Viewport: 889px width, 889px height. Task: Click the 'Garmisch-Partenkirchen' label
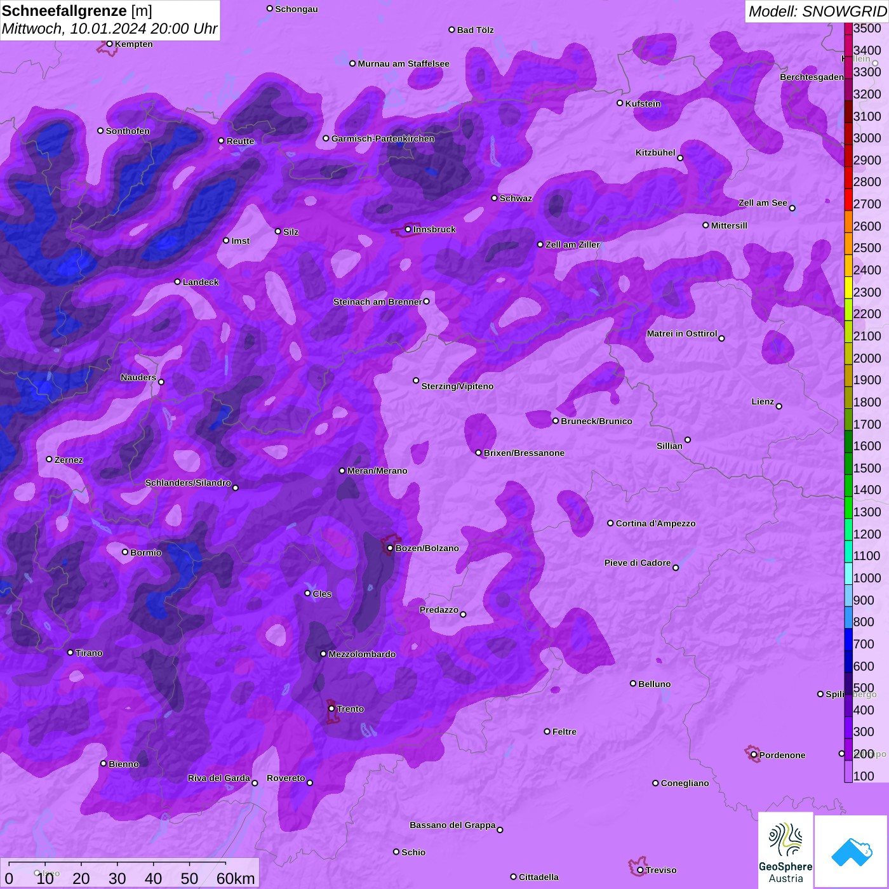pos(383,138)
